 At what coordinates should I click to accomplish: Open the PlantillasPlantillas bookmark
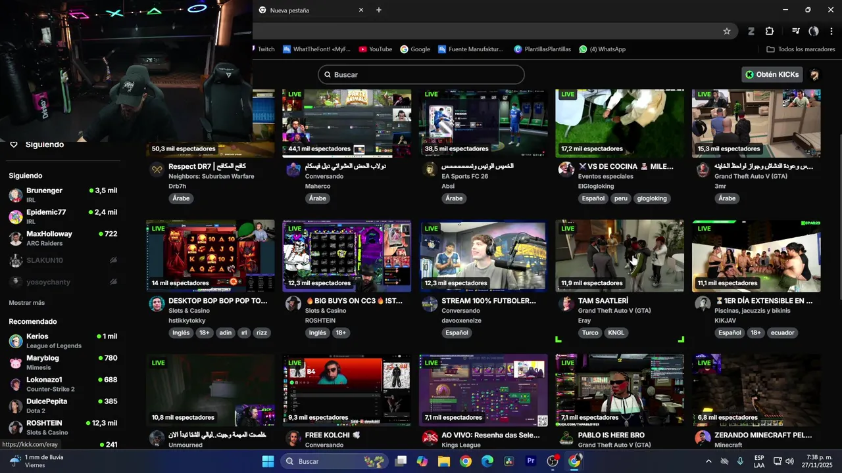pos(543,49)
